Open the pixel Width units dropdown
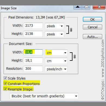The height and width of the screenshot is (106, 106). (x=54, y=26)
